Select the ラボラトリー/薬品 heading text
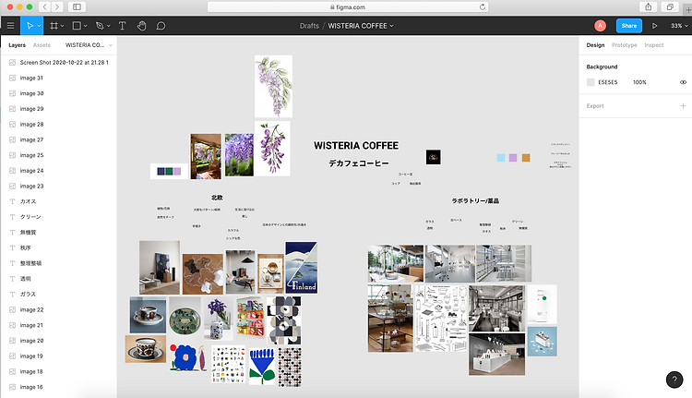The image size is (692, 398). (475, 200)
